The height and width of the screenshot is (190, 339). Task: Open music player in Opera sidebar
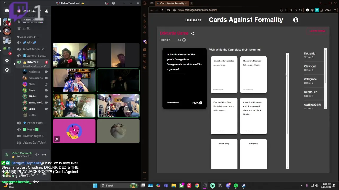coord(145,50)
